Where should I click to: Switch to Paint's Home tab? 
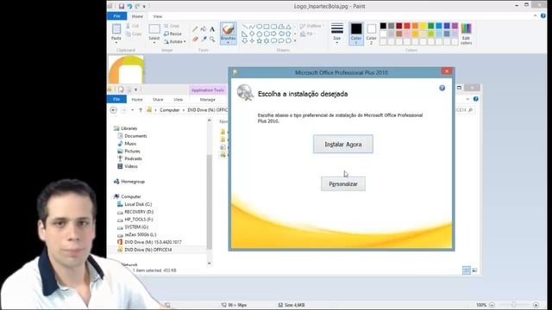click(137, 16)
